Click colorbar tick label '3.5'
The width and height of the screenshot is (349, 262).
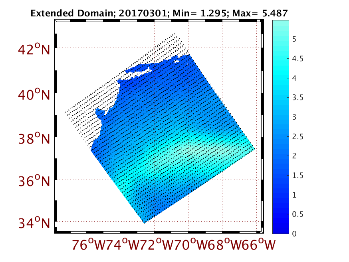tap(297, 98)
